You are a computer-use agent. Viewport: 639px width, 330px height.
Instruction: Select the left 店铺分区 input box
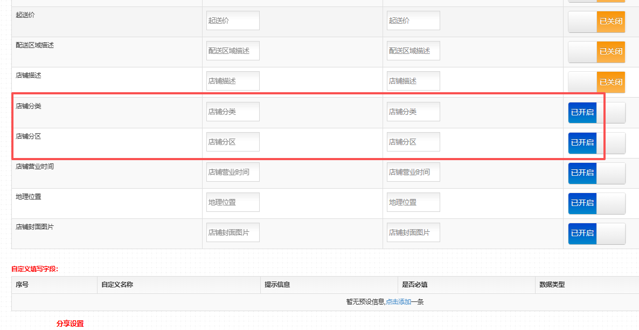[x=233, y=142]
